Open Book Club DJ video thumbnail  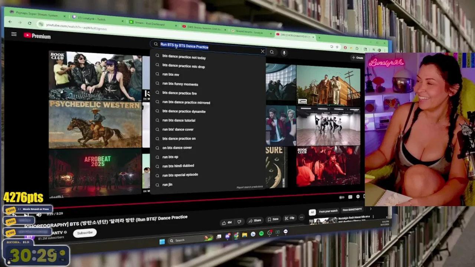[x=95, y=76]
